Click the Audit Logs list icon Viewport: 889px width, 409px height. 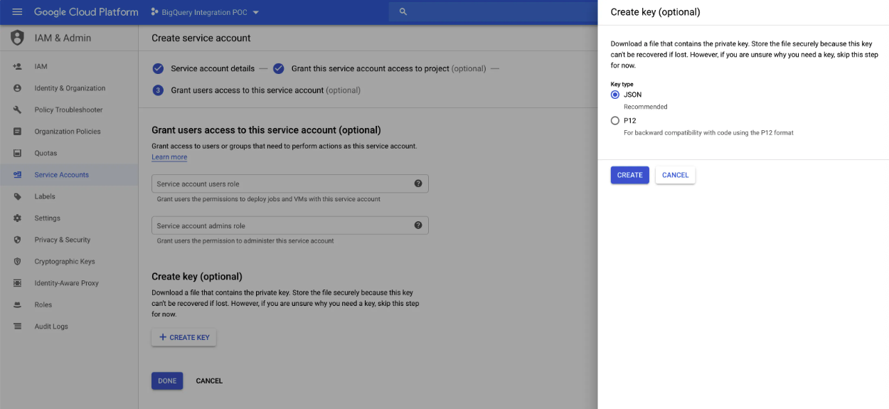point(17,326)
